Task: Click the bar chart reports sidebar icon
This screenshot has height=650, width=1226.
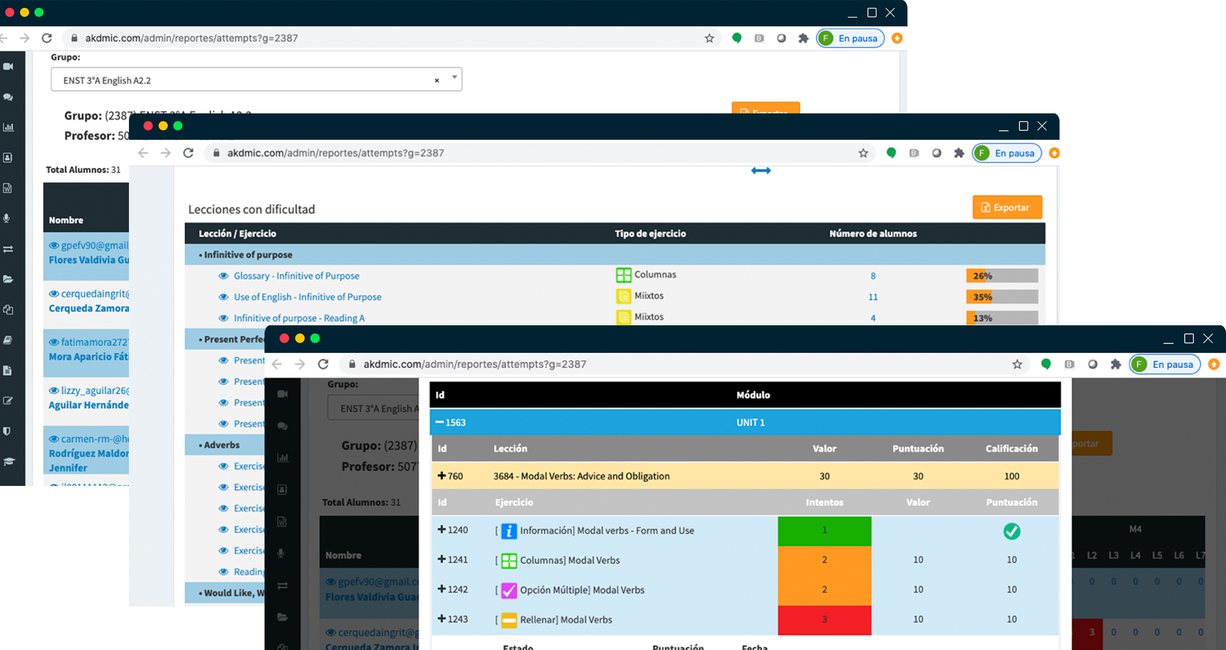Action: [x=8, y=127]
